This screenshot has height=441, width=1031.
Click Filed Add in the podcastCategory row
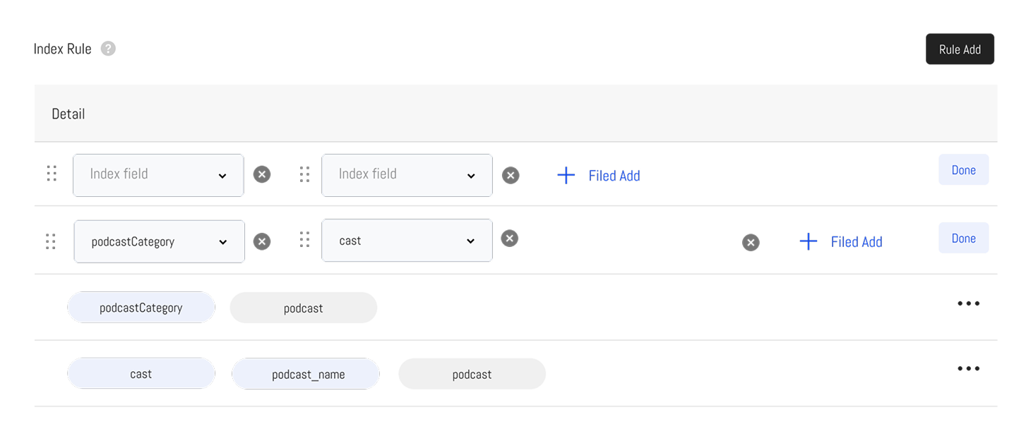pyautogui.click(x=841, y=242)
